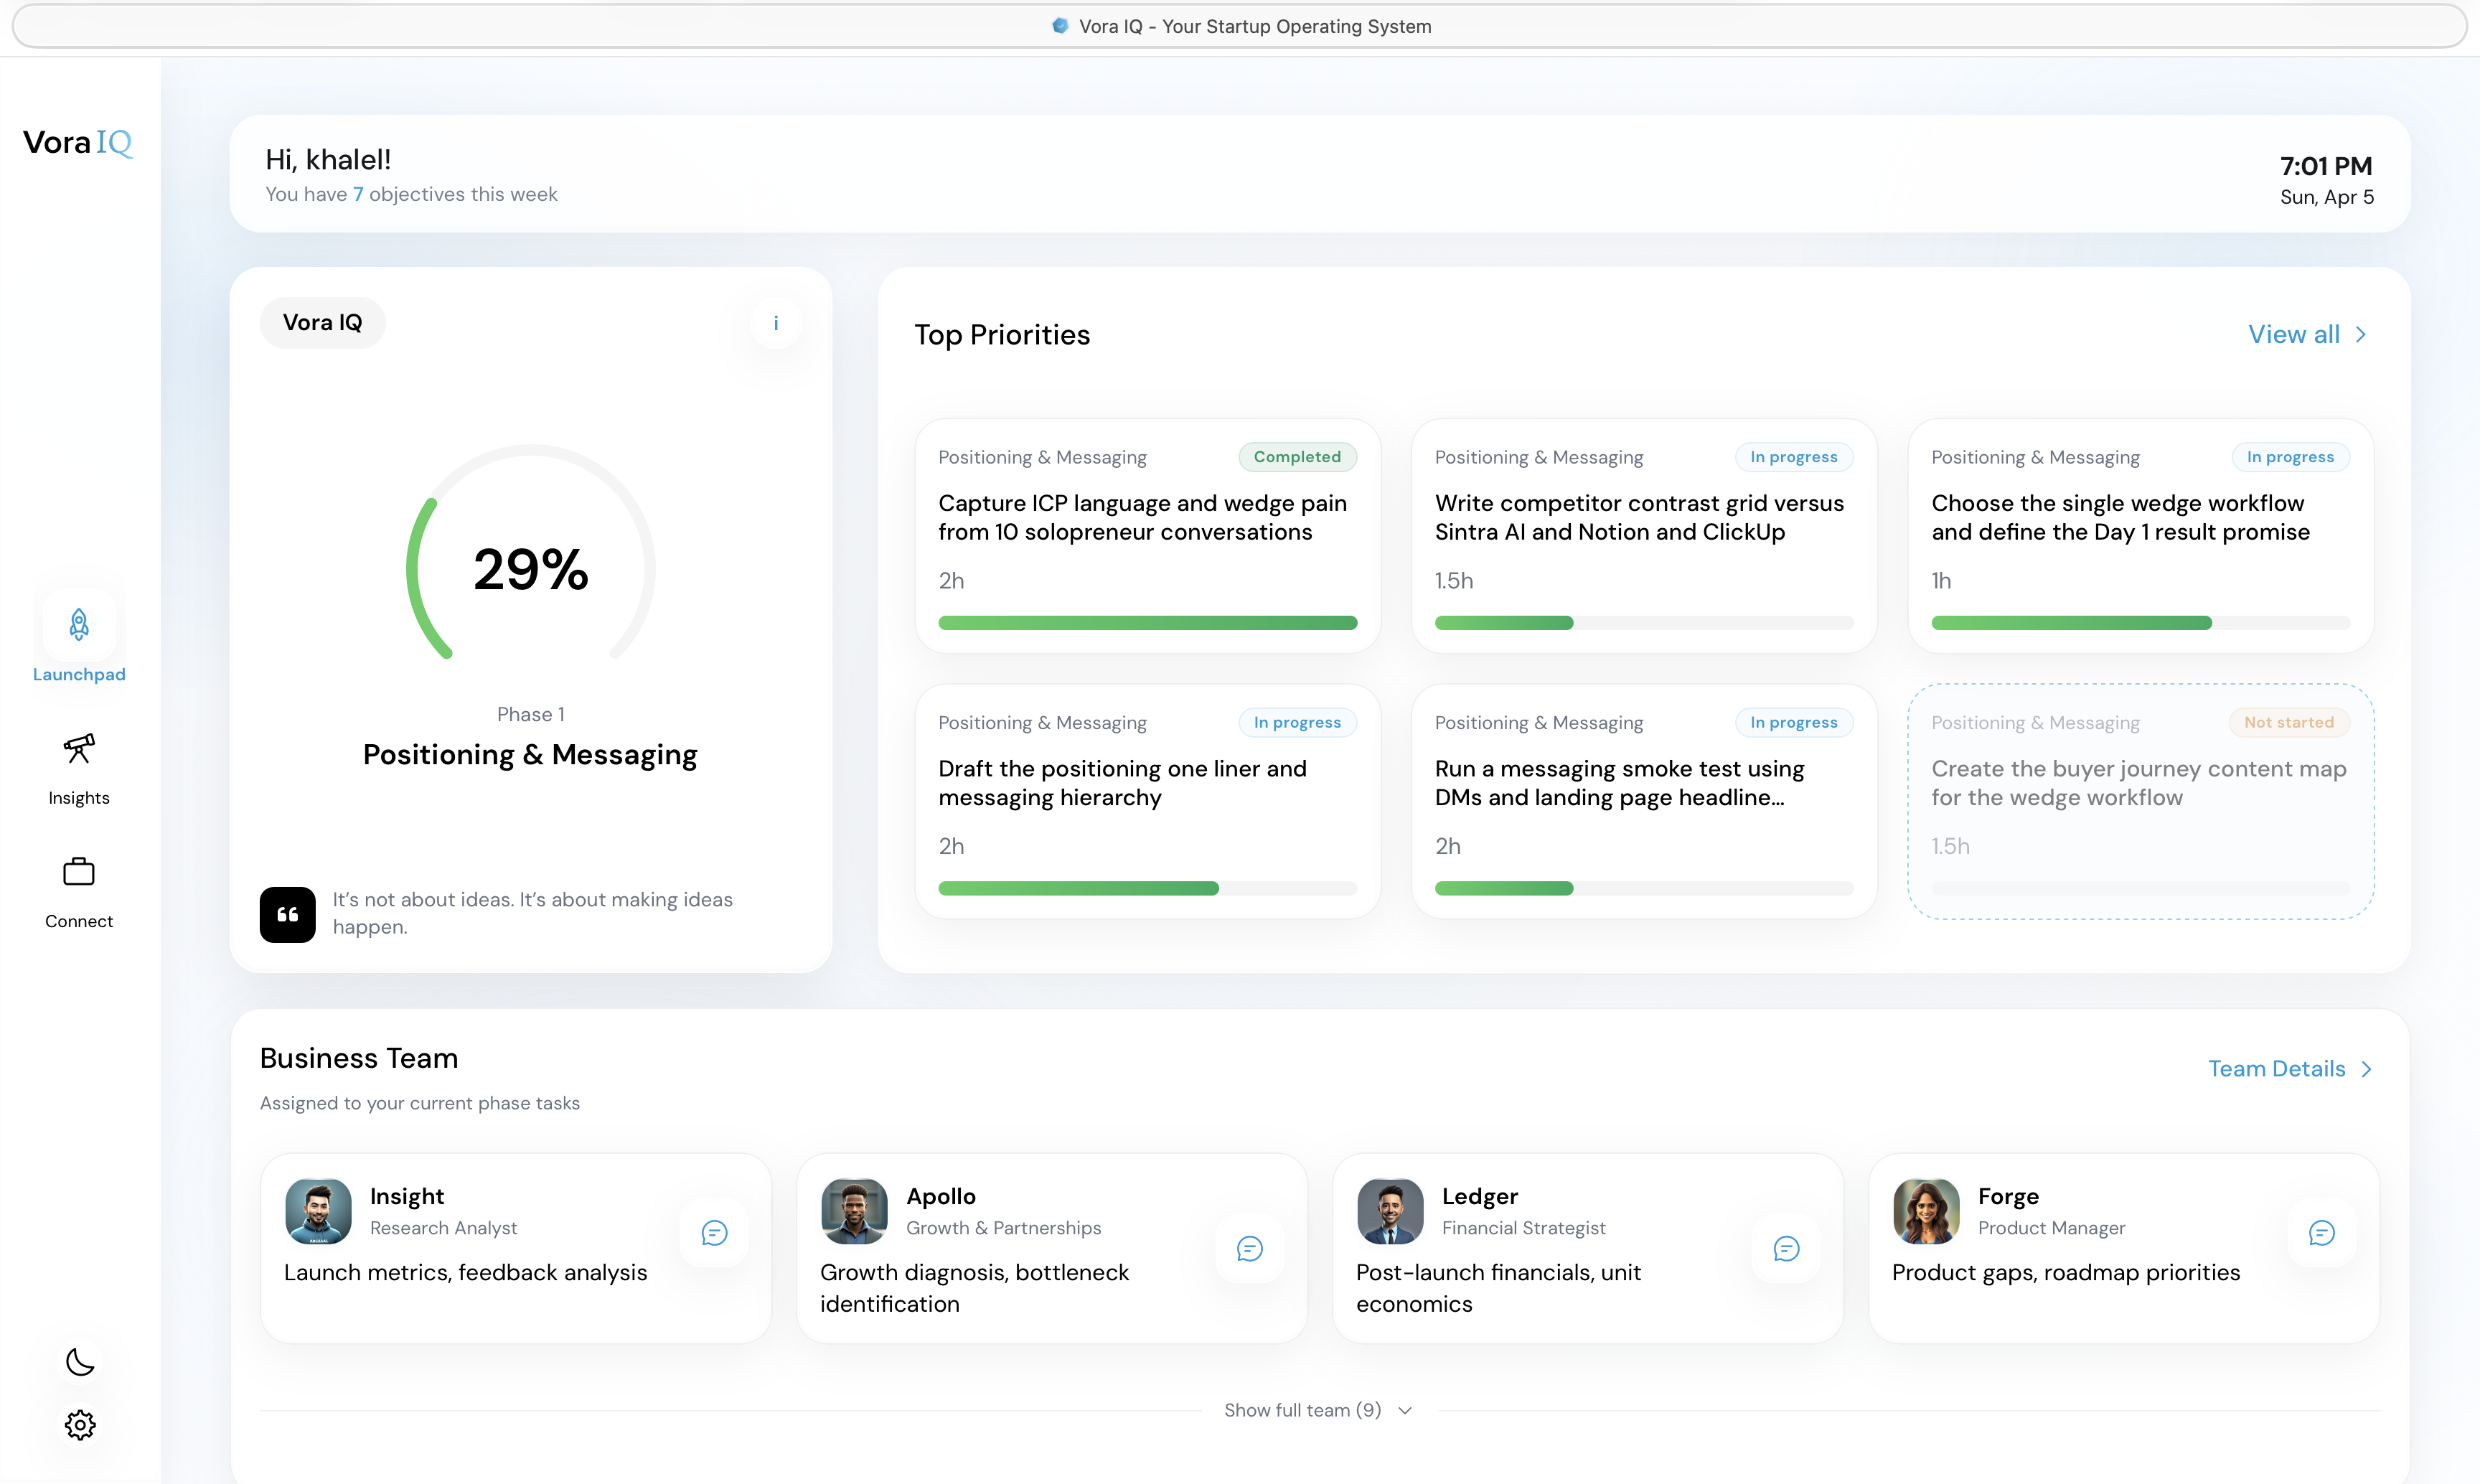Open chat with Insight Research Analyst

point(714,1233)
